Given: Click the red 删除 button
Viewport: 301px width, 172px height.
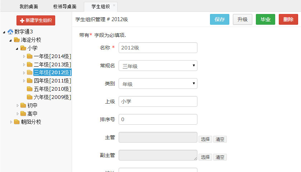Looking at the screenshot, I should tap(288, 19).
